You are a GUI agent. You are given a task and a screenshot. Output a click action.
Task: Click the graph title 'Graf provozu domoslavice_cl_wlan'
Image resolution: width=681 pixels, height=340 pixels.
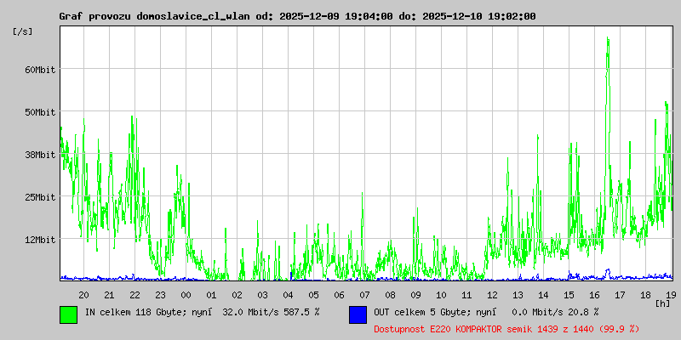point(154,16)
